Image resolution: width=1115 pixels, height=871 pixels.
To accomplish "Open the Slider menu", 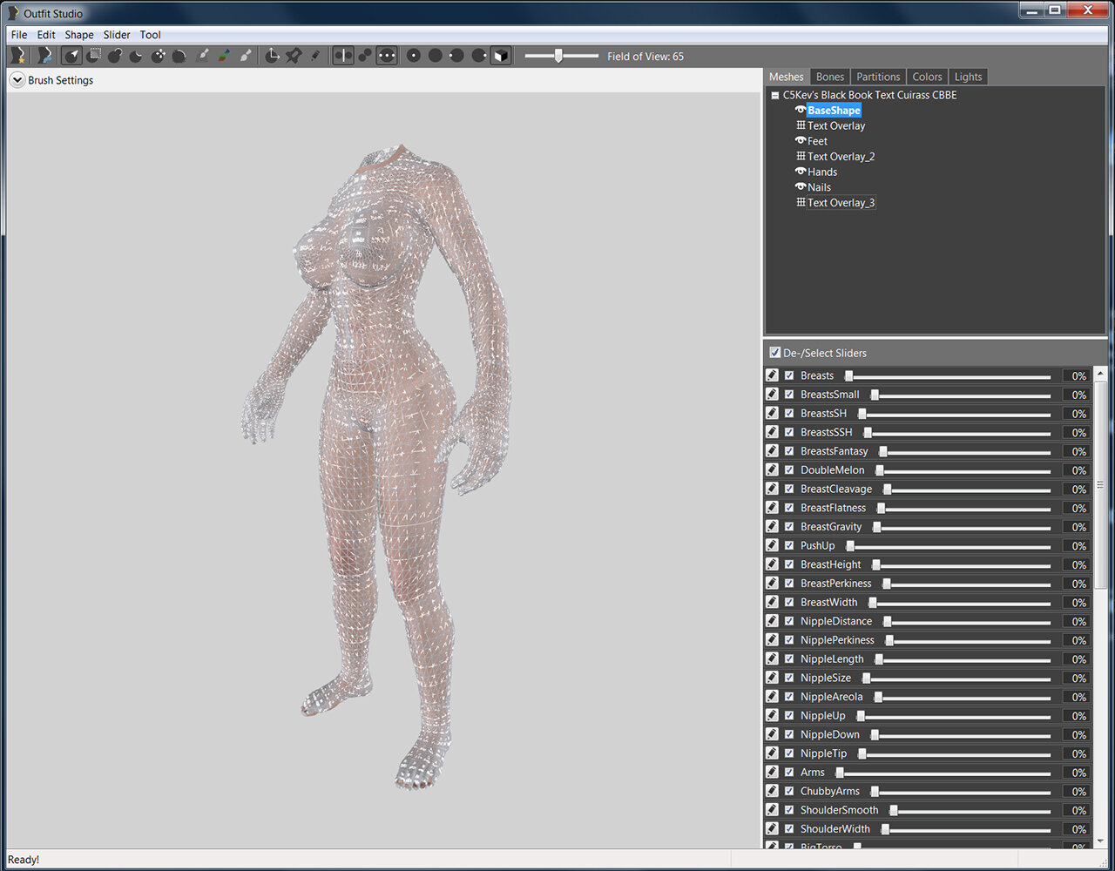I will pyautogui.click(x=117, y=35).
